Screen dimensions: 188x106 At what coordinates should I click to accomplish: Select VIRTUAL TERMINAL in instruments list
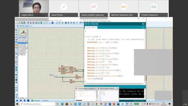[23, 43]
